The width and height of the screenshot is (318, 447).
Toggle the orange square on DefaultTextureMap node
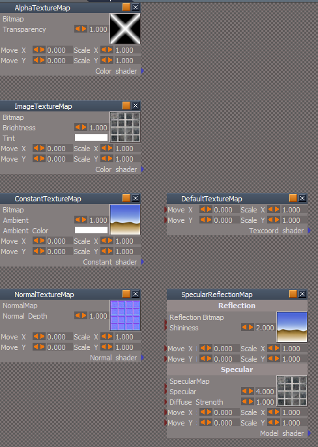293,198
